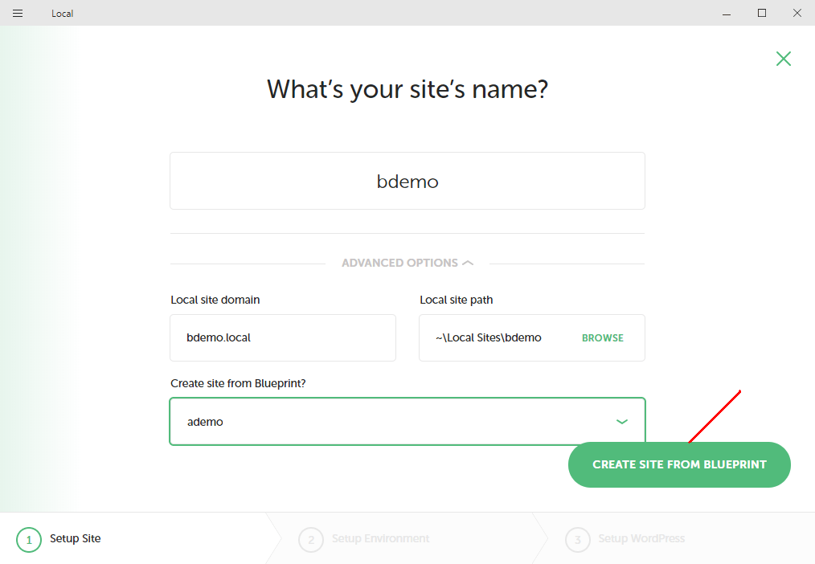The width and height of the screenshot is (815, 564).
Task: Maximize the Local window
Action: pos(762,13)
